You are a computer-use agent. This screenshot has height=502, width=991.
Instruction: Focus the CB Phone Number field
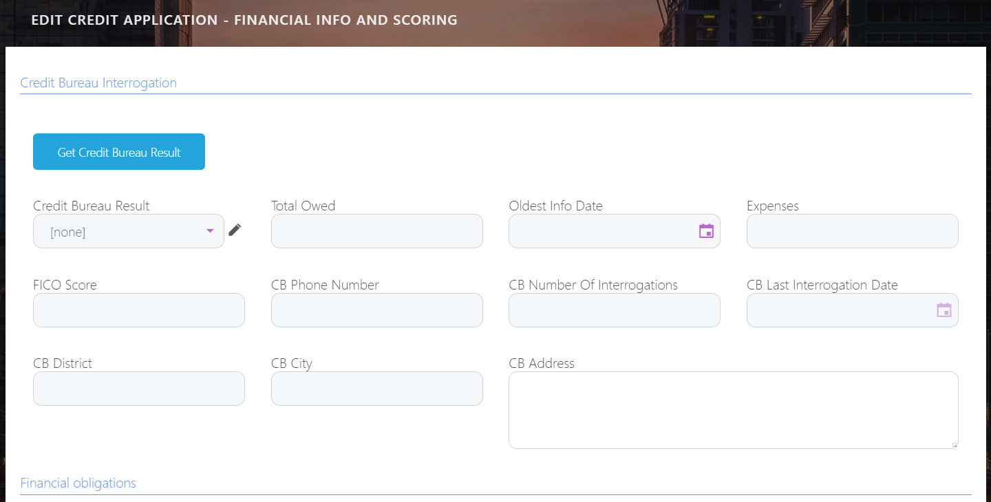[376, 310]
